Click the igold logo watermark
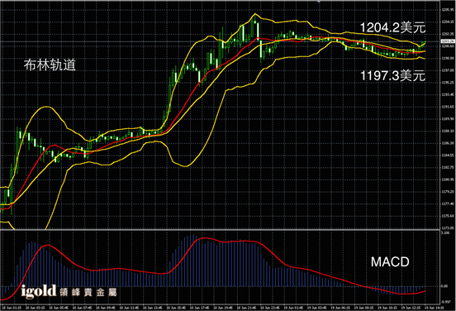The height and width of the screenshot is (311, 456). pyautogui.click(x=39, y=291)
